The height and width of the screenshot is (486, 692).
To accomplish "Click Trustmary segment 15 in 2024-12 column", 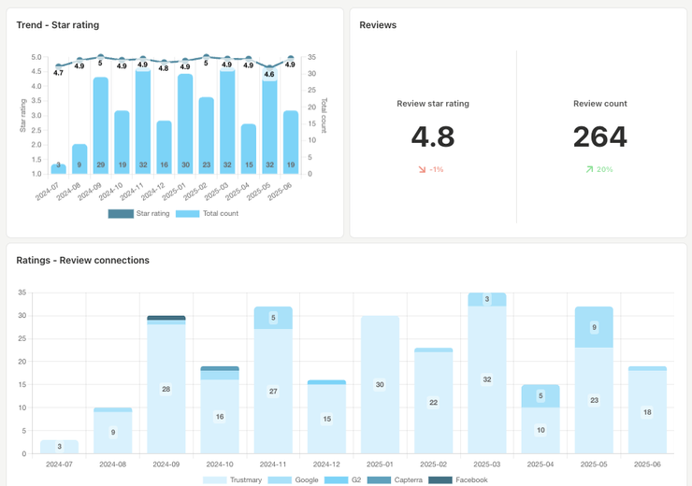I will (326, 419).
